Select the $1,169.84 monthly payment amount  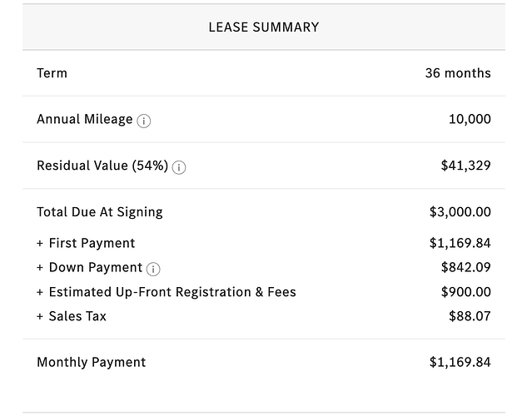pos(460,362)
